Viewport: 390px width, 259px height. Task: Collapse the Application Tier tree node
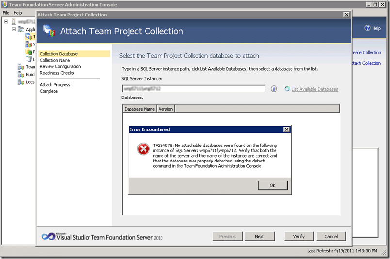[x=14, y=29]
